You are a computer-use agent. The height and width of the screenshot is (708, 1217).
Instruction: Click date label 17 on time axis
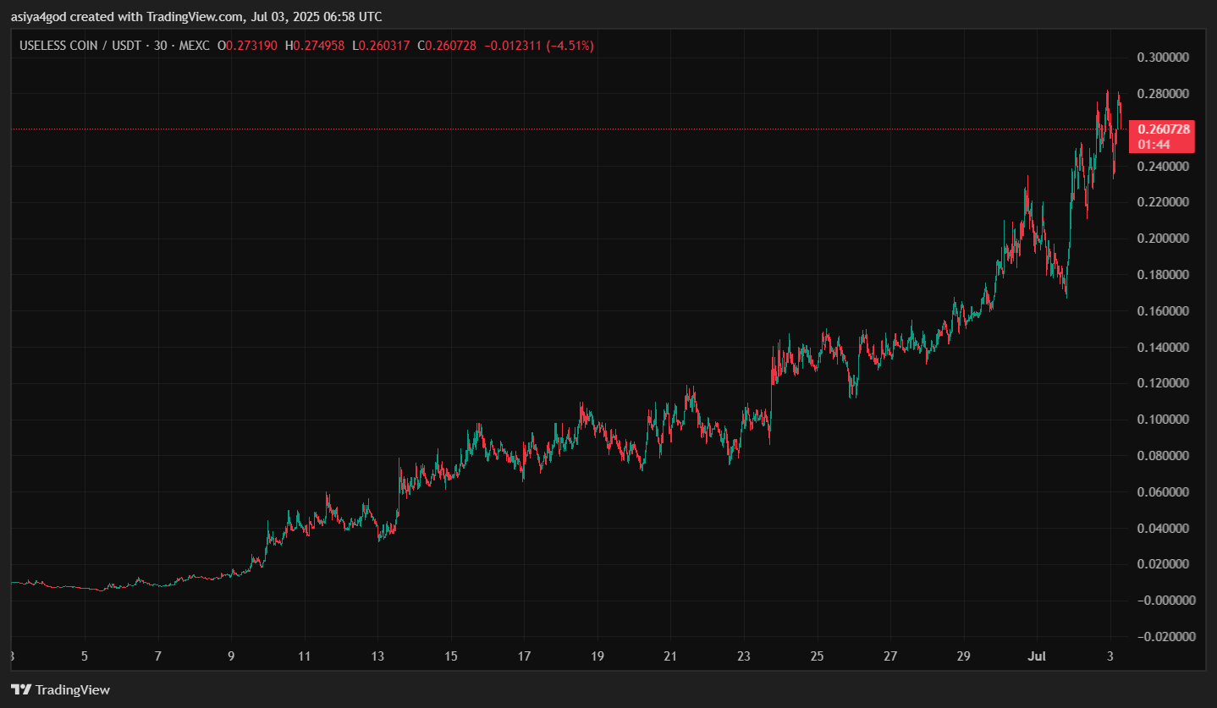525,656
